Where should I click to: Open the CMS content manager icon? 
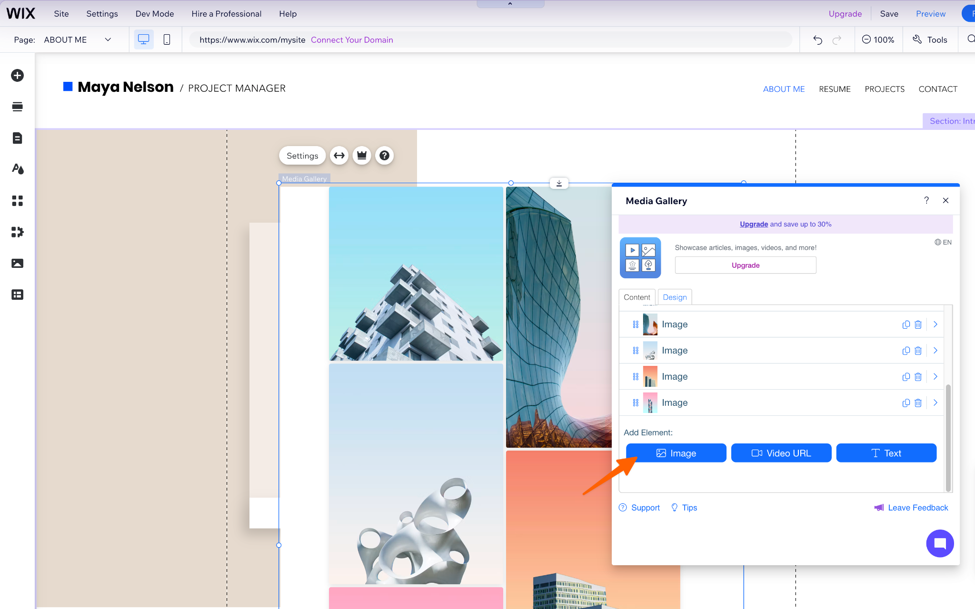click(18, 295)
